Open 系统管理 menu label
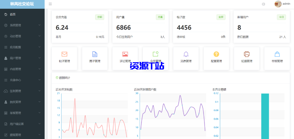 (x=15, y=25)
